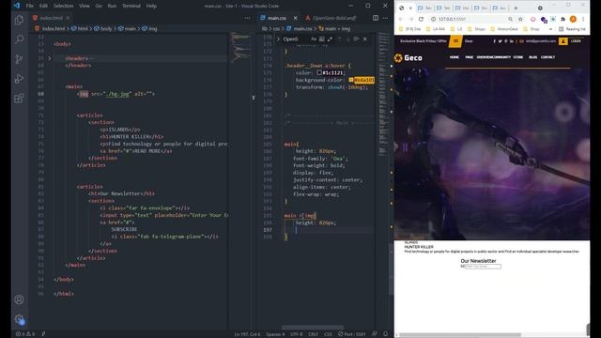
Task: Open color picker for background-color swatch
Action: 350,80
